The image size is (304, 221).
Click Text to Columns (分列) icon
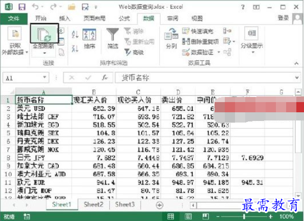coord(171,34)
